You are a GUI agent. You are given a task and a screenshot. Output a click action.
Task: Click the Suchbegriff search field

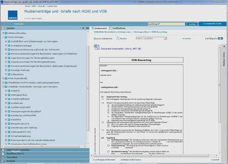coord(166,24)
